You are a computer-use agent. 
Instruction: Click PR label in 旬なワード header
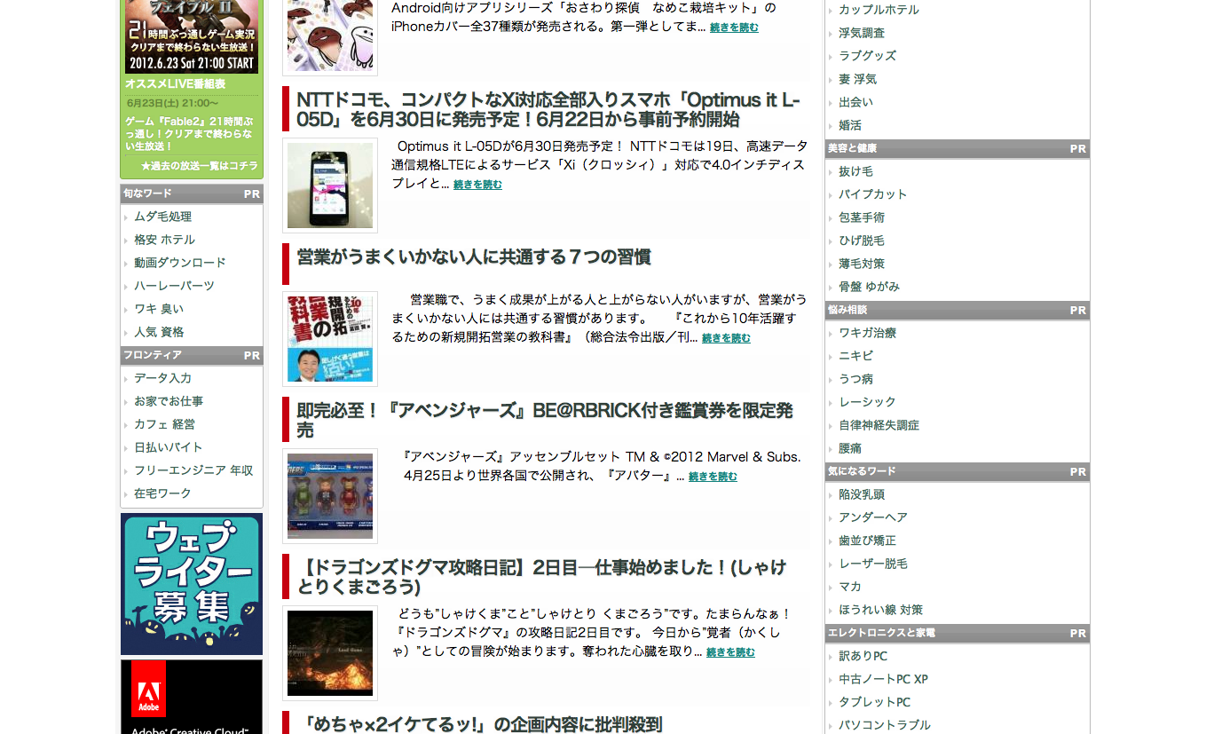(x=252, y=193)
